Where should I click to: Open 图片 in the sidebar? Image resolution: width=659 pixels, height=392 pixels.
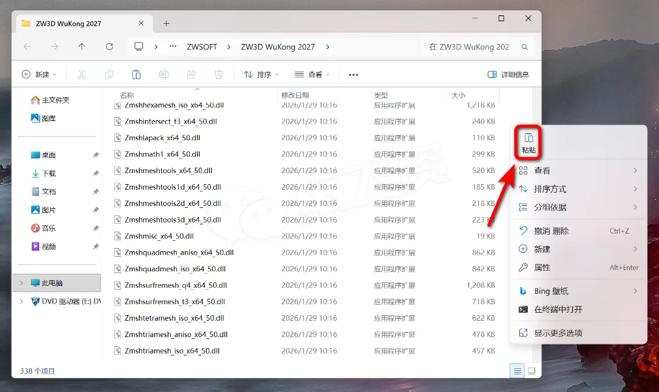pos(43,210)
